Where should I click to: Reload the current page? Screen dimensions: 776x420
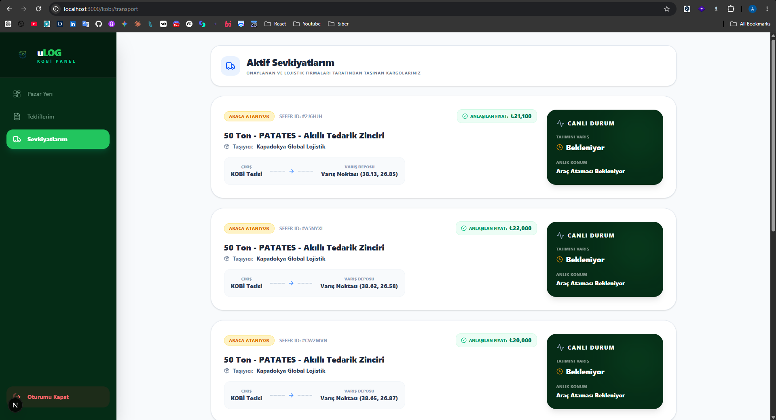(x=38, y=9)
